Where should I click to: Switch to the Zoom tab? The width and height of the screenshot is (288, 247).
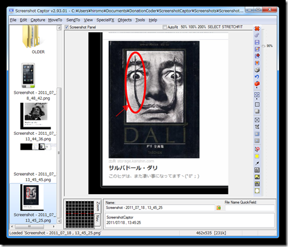pyautogui.click(x=98, y=206)
